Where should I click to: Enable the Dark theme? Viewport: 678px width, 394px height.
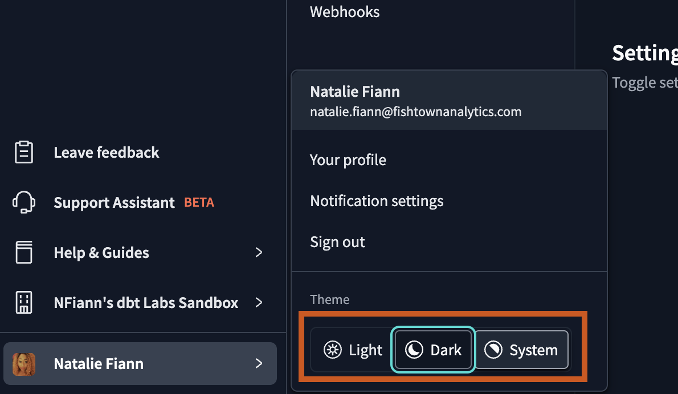click(432, 350)
